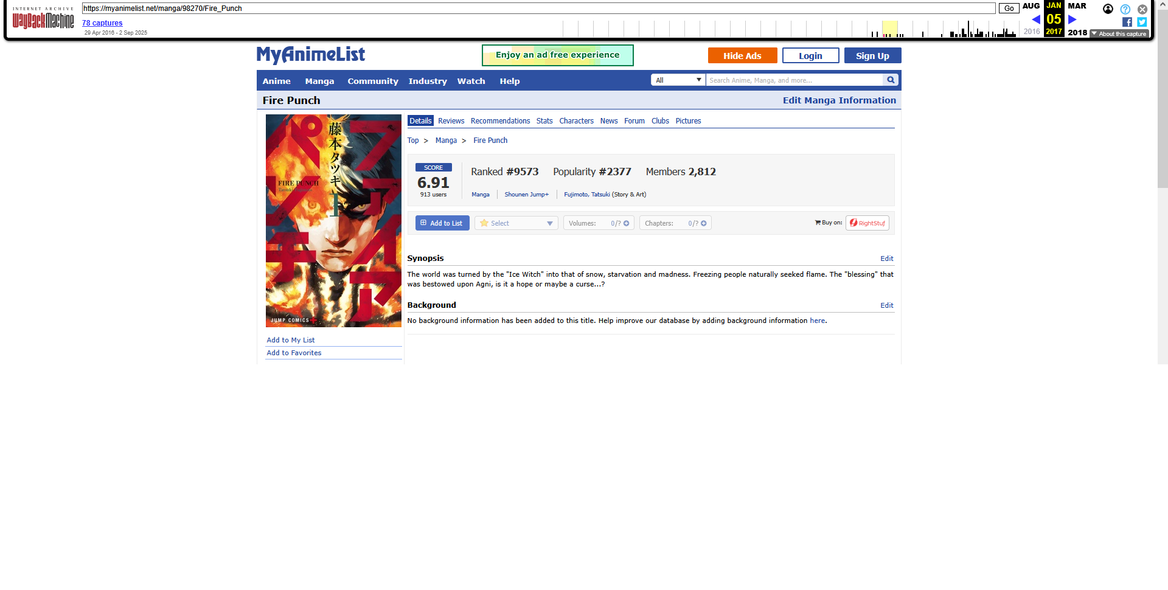Open the Help menu

pyautogui.click(x=510, y=81)
